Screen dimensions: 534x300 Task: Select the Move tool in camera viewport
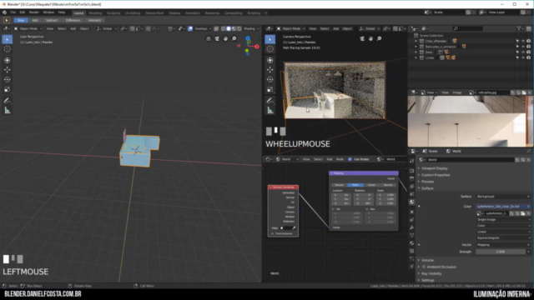pos(270,70)
